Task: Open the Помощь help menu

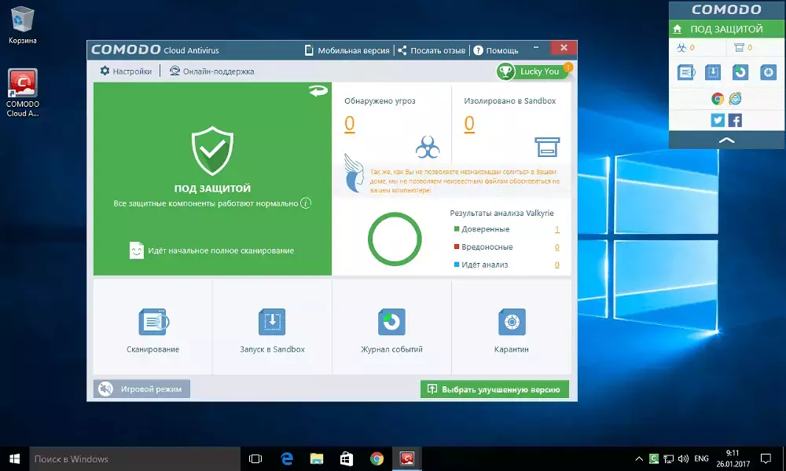Action: coord(496,50)
